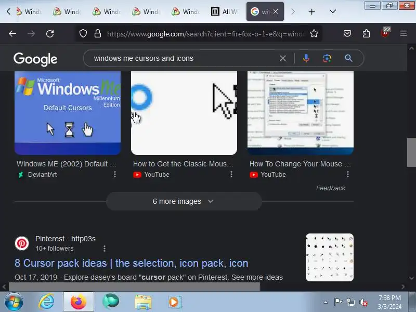
Task: Open Windows Media Player from taskbar
Action: pos(175,302)
